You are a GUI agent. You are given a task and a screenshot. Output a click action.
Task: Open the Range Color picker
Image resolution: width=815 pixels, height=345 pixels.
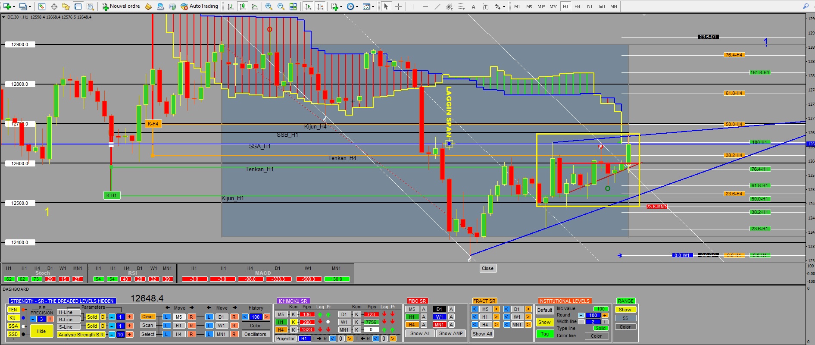tap(625, 327)
